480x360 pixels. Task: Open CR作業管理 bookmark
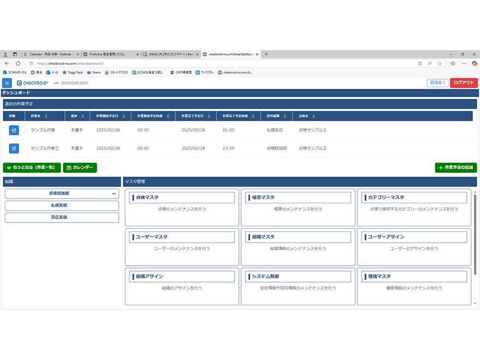click(181, 73)
